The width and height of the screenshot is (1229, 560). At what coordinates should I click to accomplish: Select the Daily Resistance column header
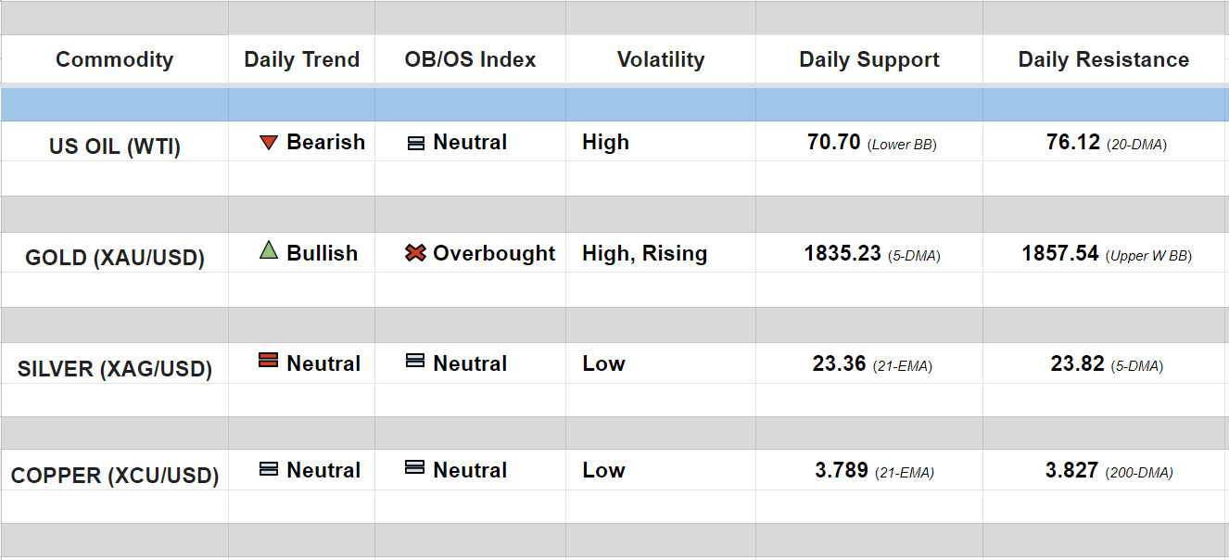pos(1103,59)
